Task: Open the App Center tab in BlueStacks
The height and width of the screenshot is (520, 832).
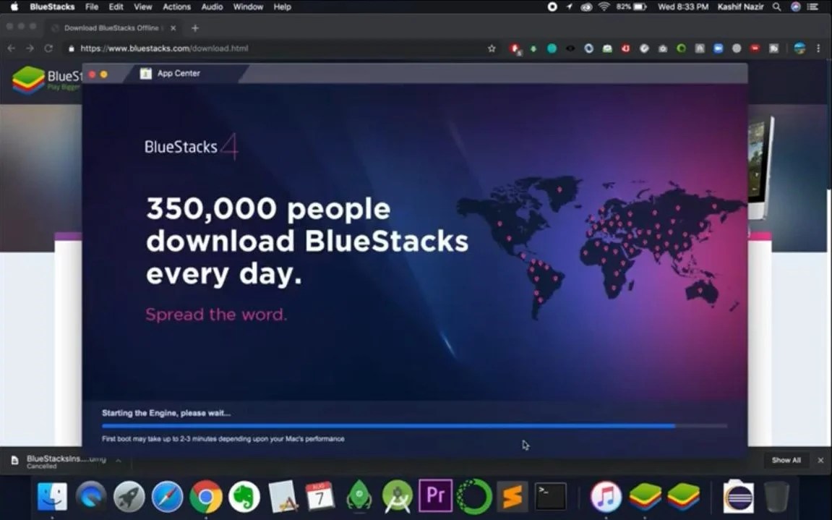Action: tap(171, 73)
